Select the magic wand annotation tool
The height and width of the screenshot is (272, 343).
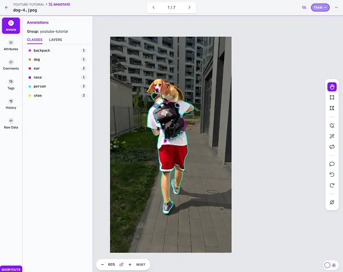tap(332, 136)
